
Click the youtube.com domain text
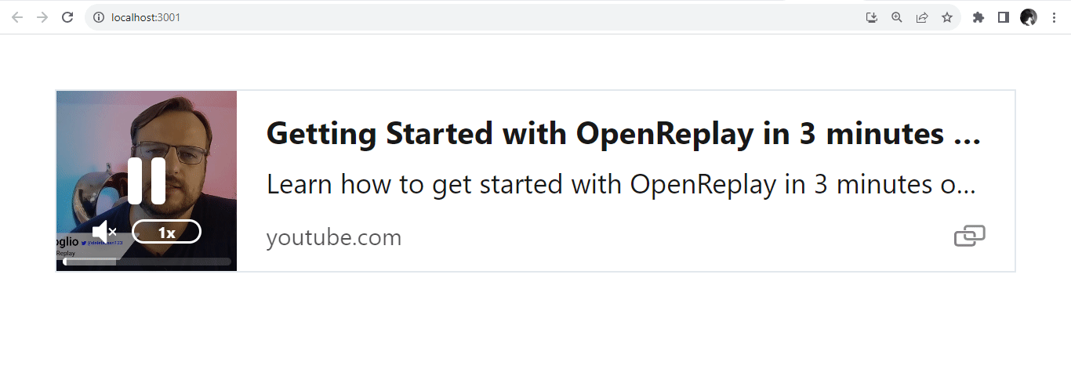coord(334,237)
